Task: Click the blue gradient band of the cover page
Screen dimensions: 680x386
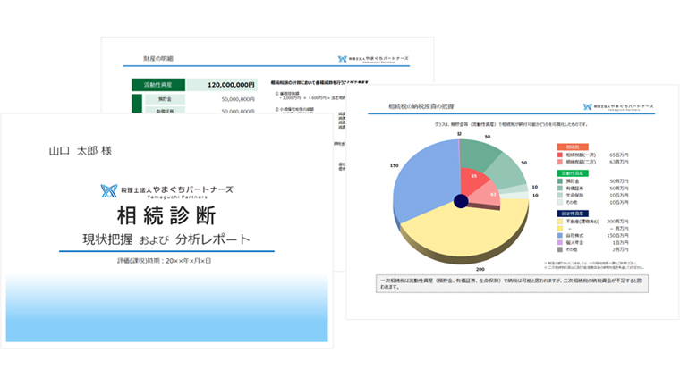Action: tap(166, 307)
